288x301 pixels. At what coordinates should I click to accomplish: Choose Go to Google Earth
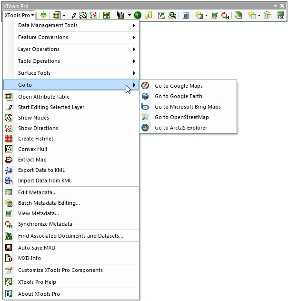(188, 96)
